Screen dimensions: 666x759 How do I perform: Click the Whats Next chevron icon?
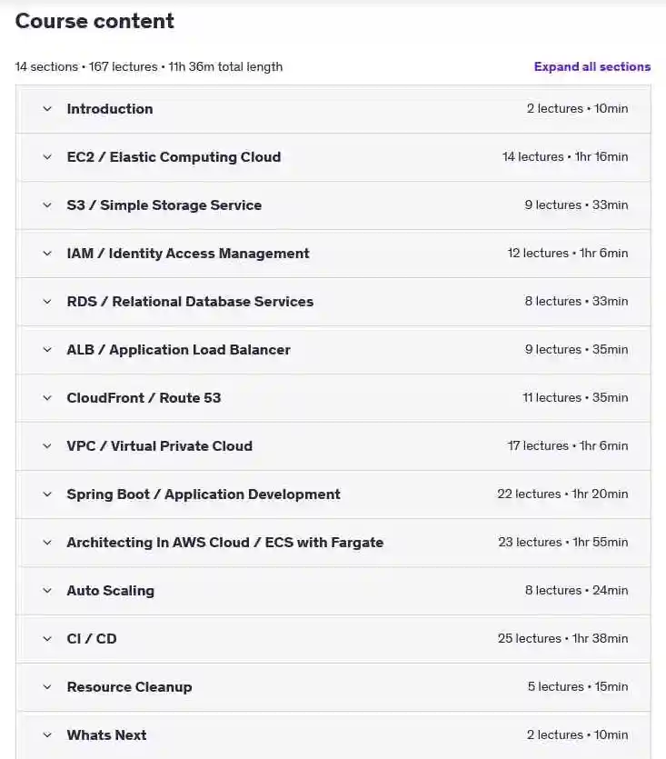coord(47,734)
